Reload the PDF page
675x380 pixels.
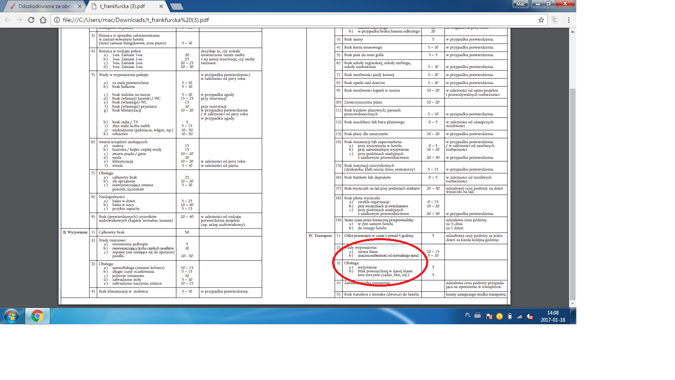pos(31,20)
